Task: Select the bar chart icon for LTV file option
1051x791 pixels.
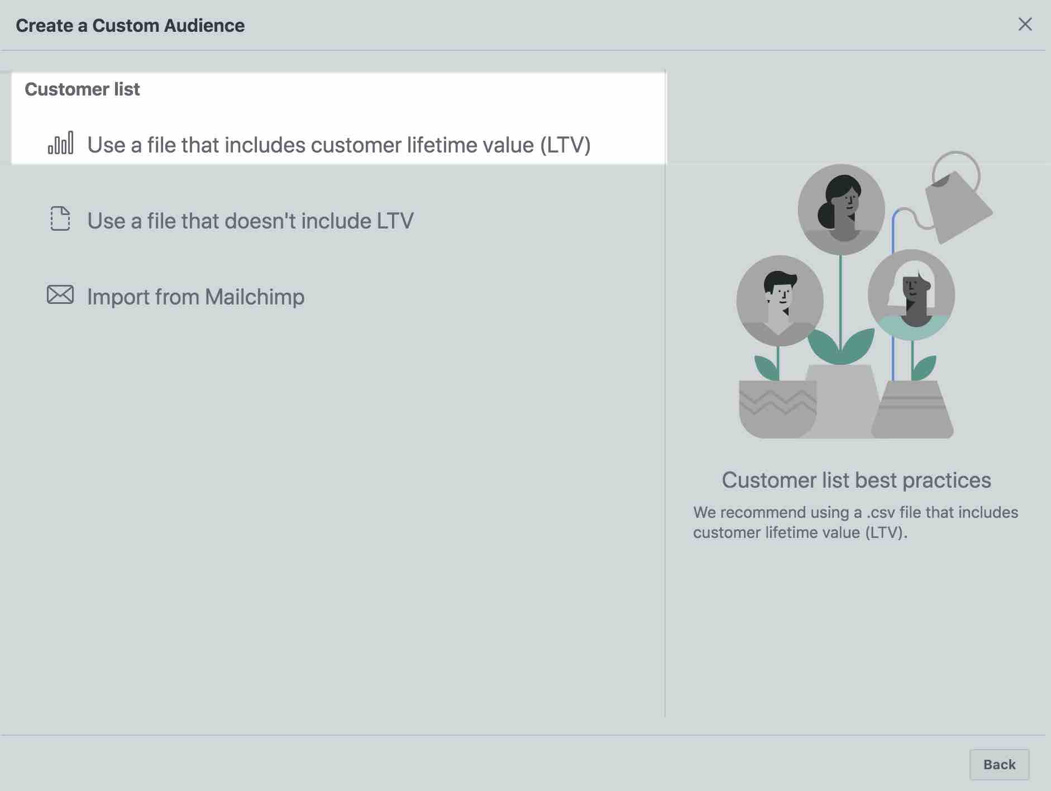Action: tap(60, 144)
